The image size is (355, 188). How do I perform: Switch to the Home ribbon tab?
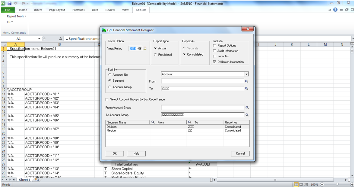tap(23, 10)
